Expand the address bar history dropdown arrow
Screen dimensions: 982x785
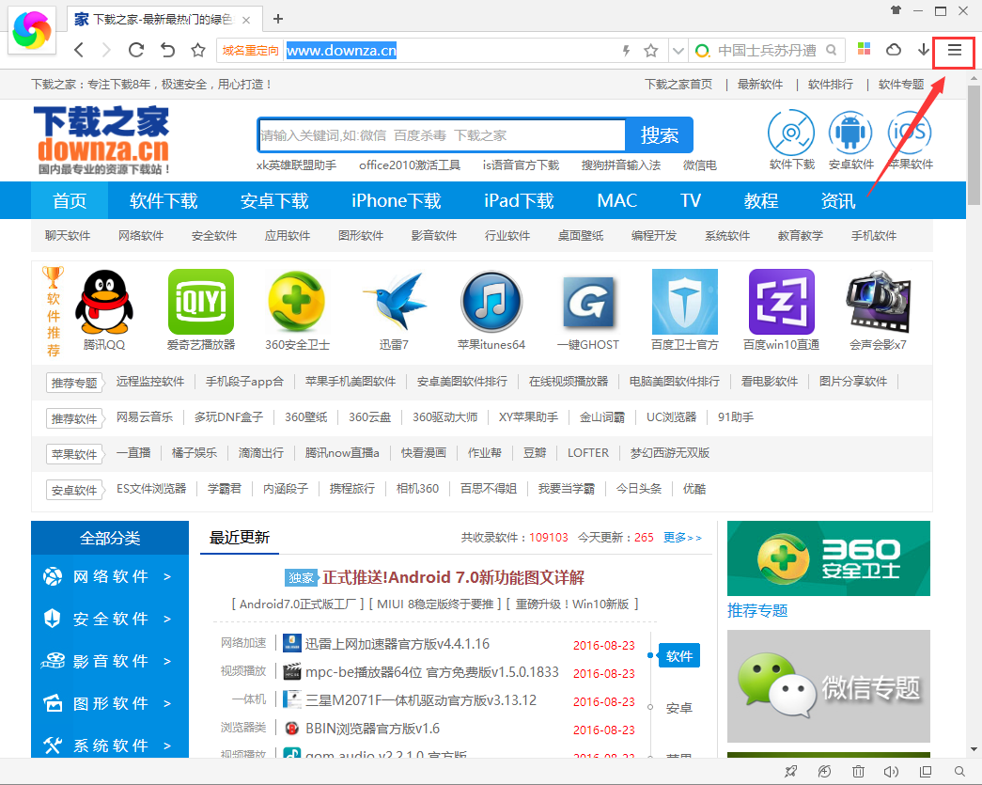click(678, 51)
